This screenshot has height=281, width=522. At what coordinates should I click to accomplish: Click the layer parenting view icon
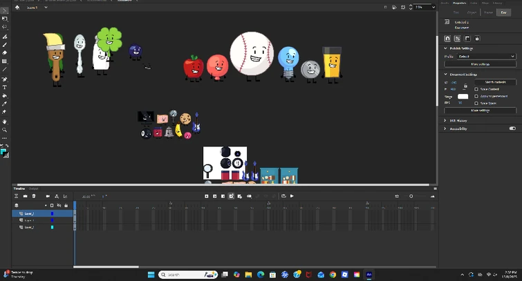[57, 196]
